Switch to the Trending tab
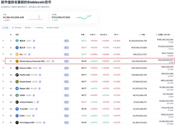 pos(16,27)
